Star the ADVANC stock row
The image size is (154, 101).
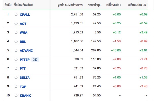pyautogui.click(x=16, y=51)
